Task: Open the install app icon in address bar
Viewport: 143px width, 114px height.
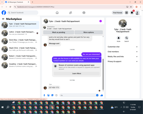Action: point(127,7)
